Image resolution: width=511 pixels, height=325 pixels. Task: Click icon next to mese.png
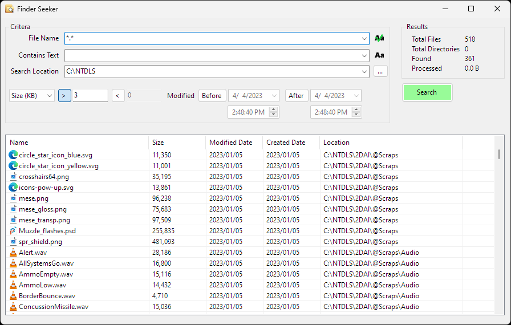pos(13,198)
